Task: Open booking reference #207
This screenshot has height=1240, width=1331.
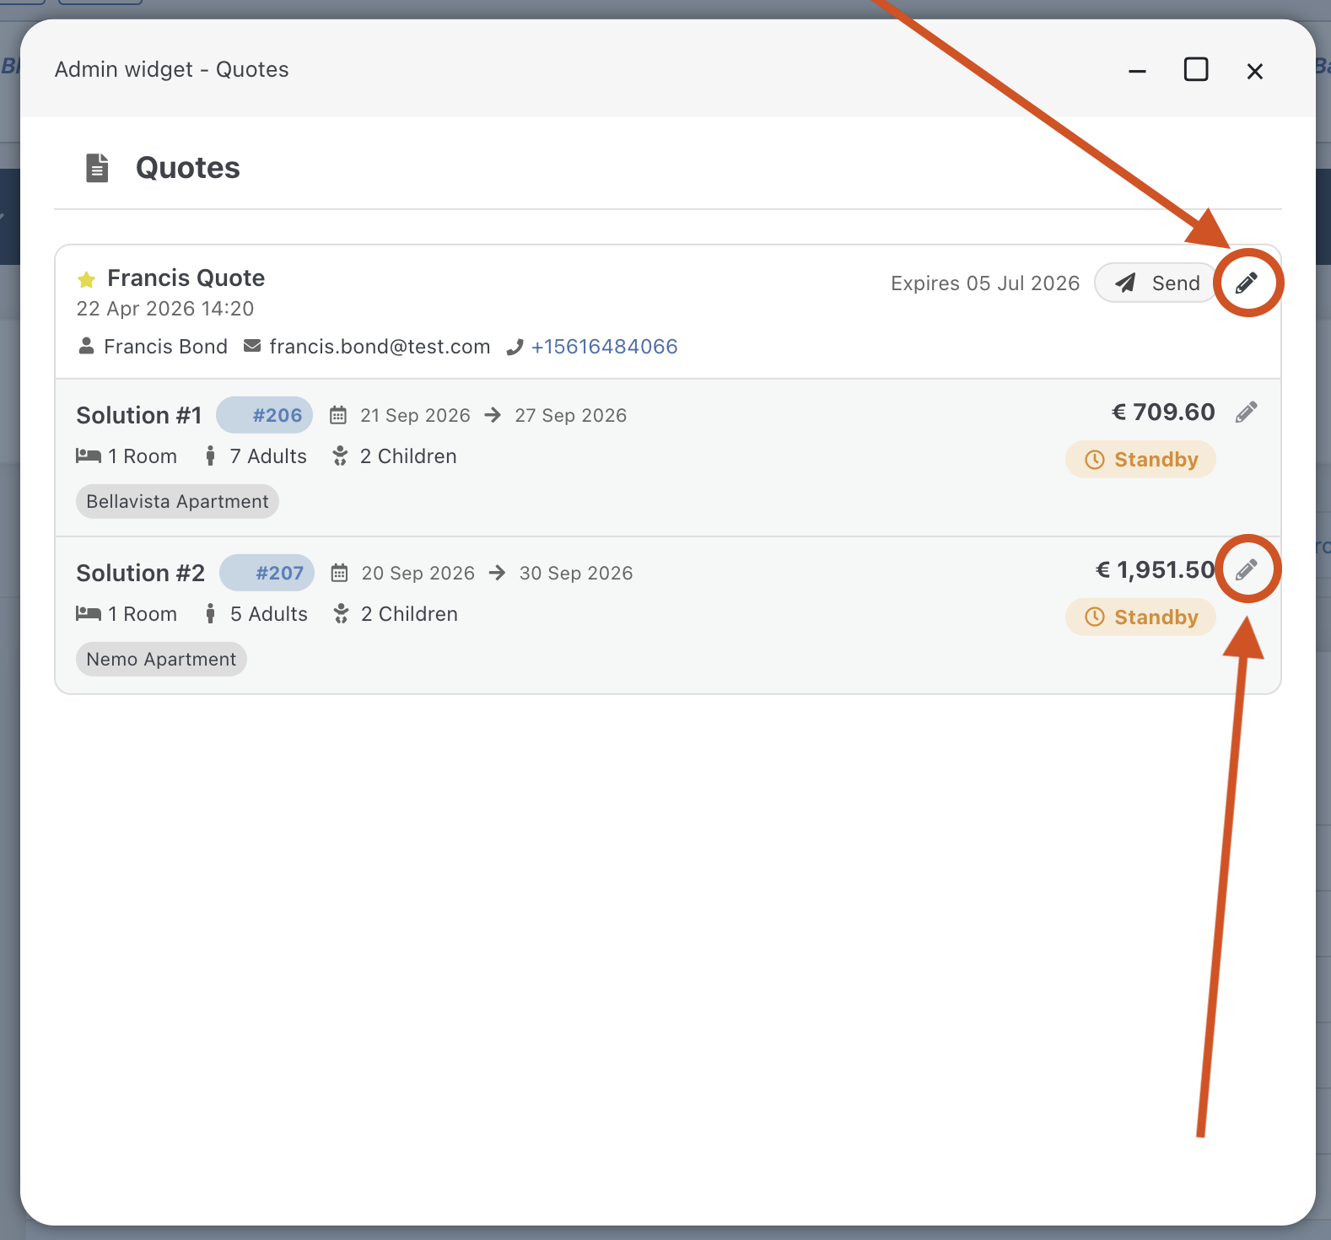Action: [267, 574]
